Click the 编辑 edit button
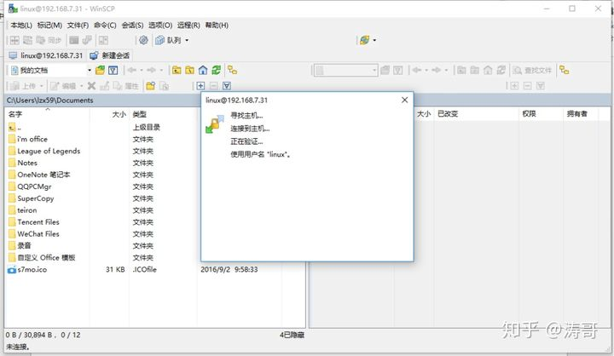Viewport: 614px width, 356px height. pyautogui.click(x=63, y=86)
